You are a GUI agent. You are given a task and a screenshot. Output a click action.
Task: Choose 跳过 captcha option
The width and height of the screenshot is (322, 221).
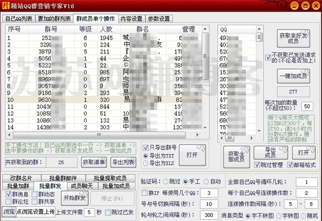[x=166, y=181]
